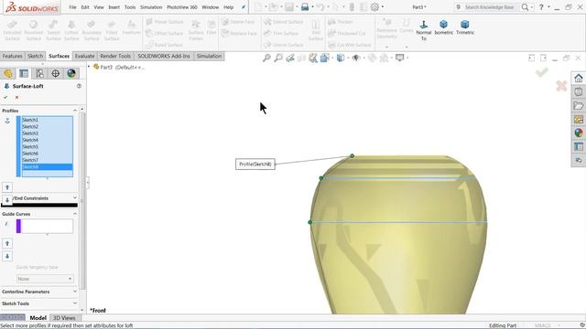Open the DisplayManager color sphere tab
This screenshot has width=586, height=329.
pyautogui.click(x=71, y=73)
